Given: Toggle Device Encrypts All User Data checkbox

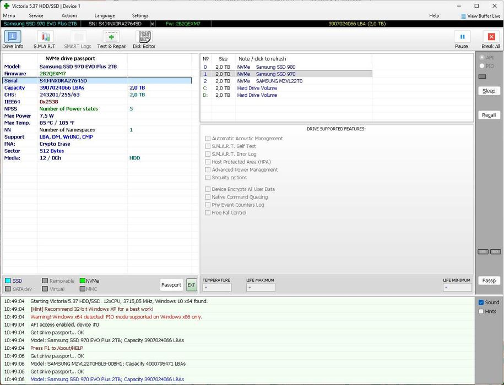Looking at the screenshot, I should click(x=208, y=189).
